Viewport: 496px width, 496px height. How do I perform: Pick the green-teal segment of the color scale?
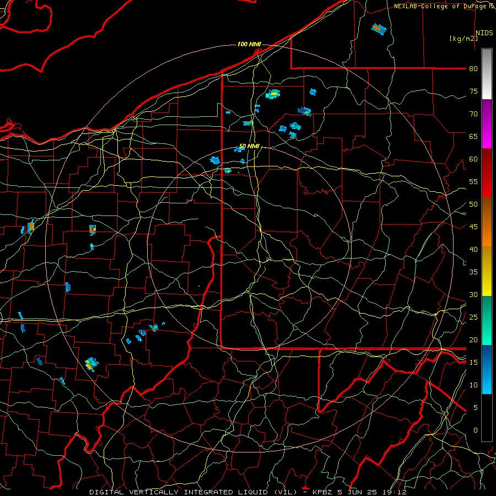click(487, 320)
